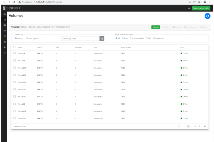Image resolution: width=214 pixels, height=142 pixels.
Task: Check the select-all header checkbox
Action: coord(14,47)
